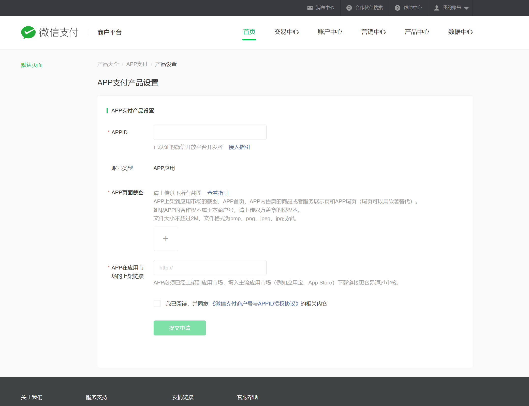Focus the app market link http:// field
Screen dimensions: 529x406
tap(210, 268)
